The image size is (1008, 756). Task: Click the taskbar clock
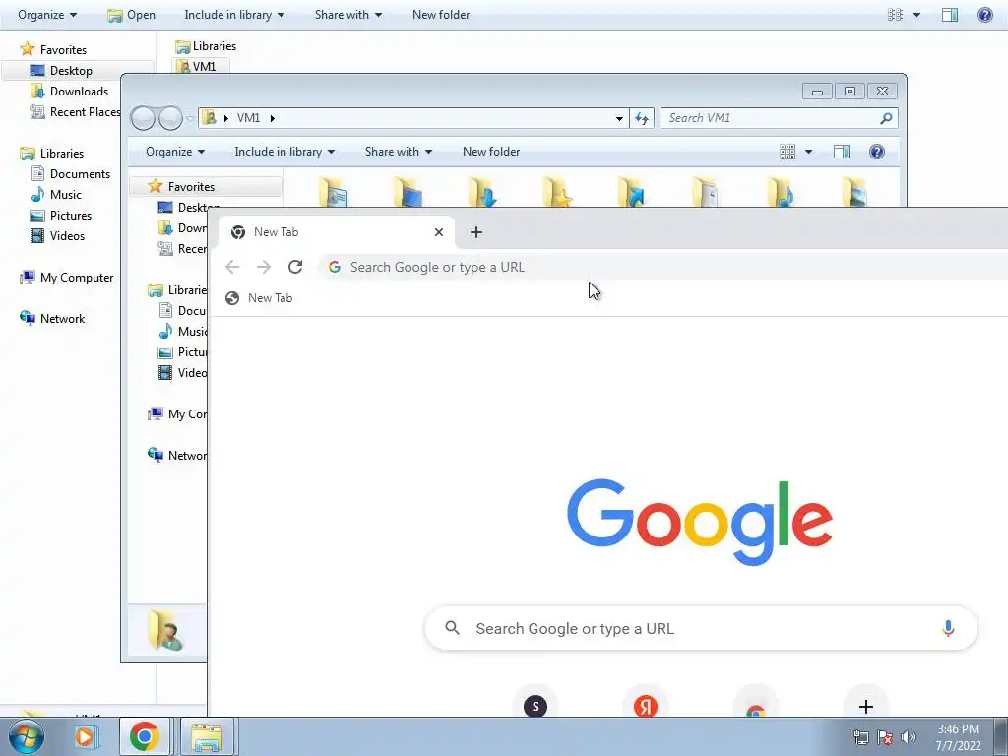958,737
